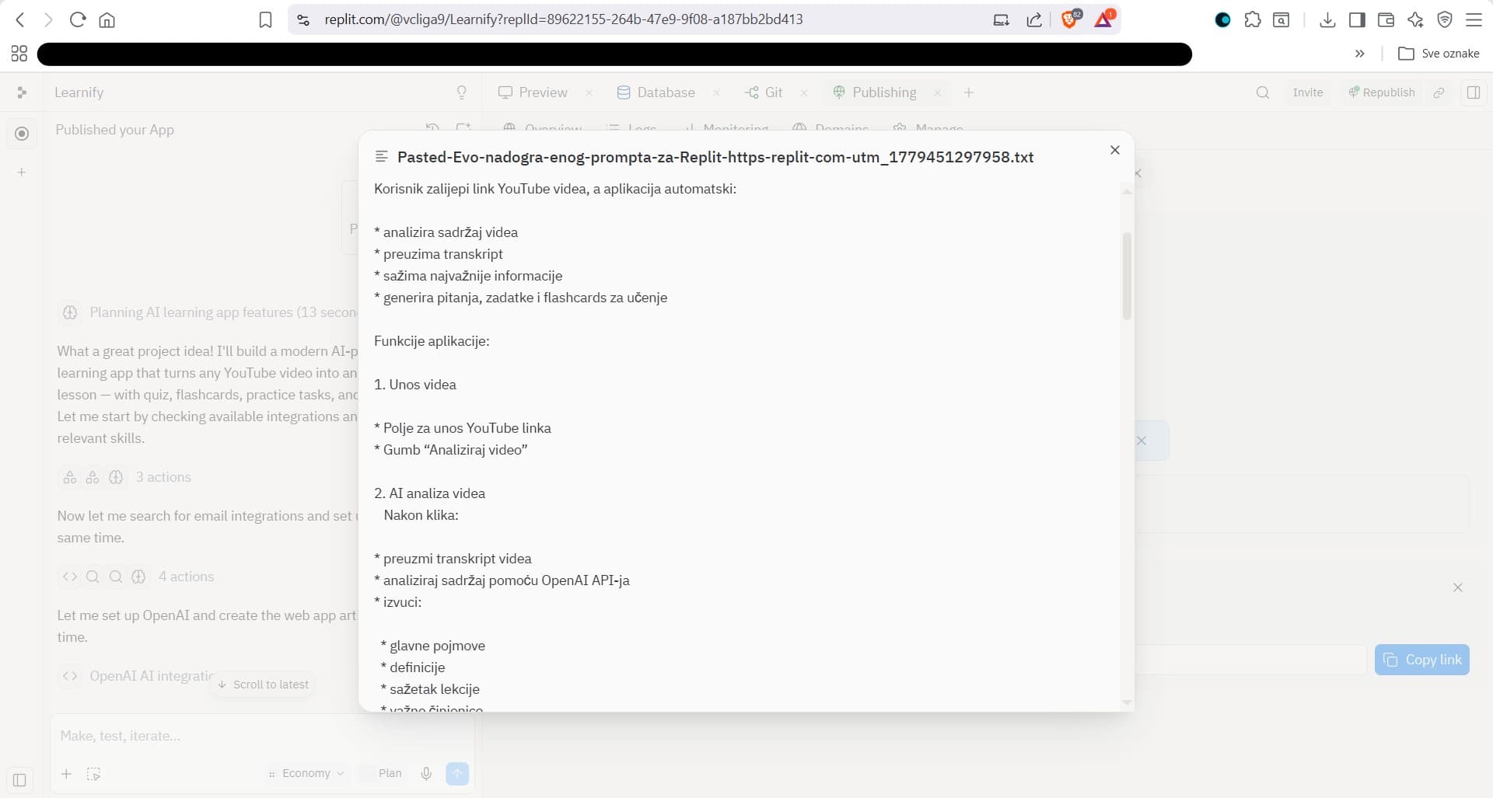Click the Invite button
The width and height of the screenshot is (1493, 798).
[x=1308, y=92]
